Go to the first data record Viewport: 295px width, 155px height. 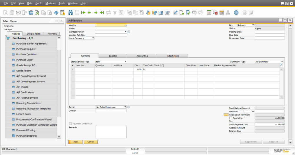[83, 13]
